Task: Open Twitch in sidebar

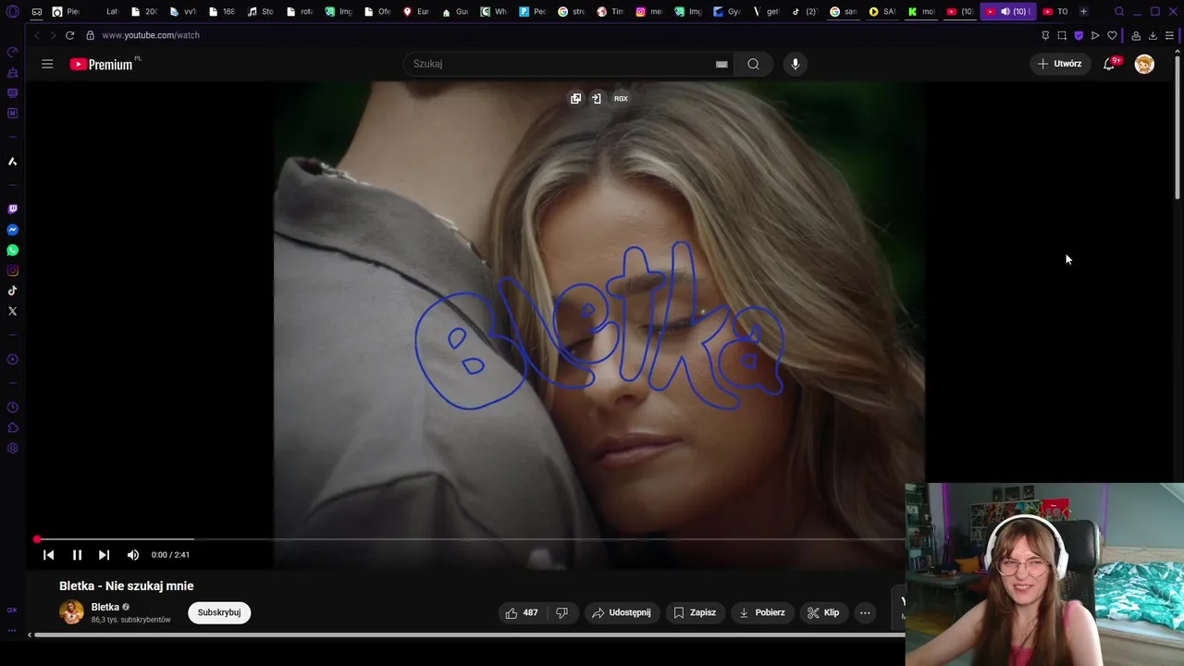Action: [12, 209]
